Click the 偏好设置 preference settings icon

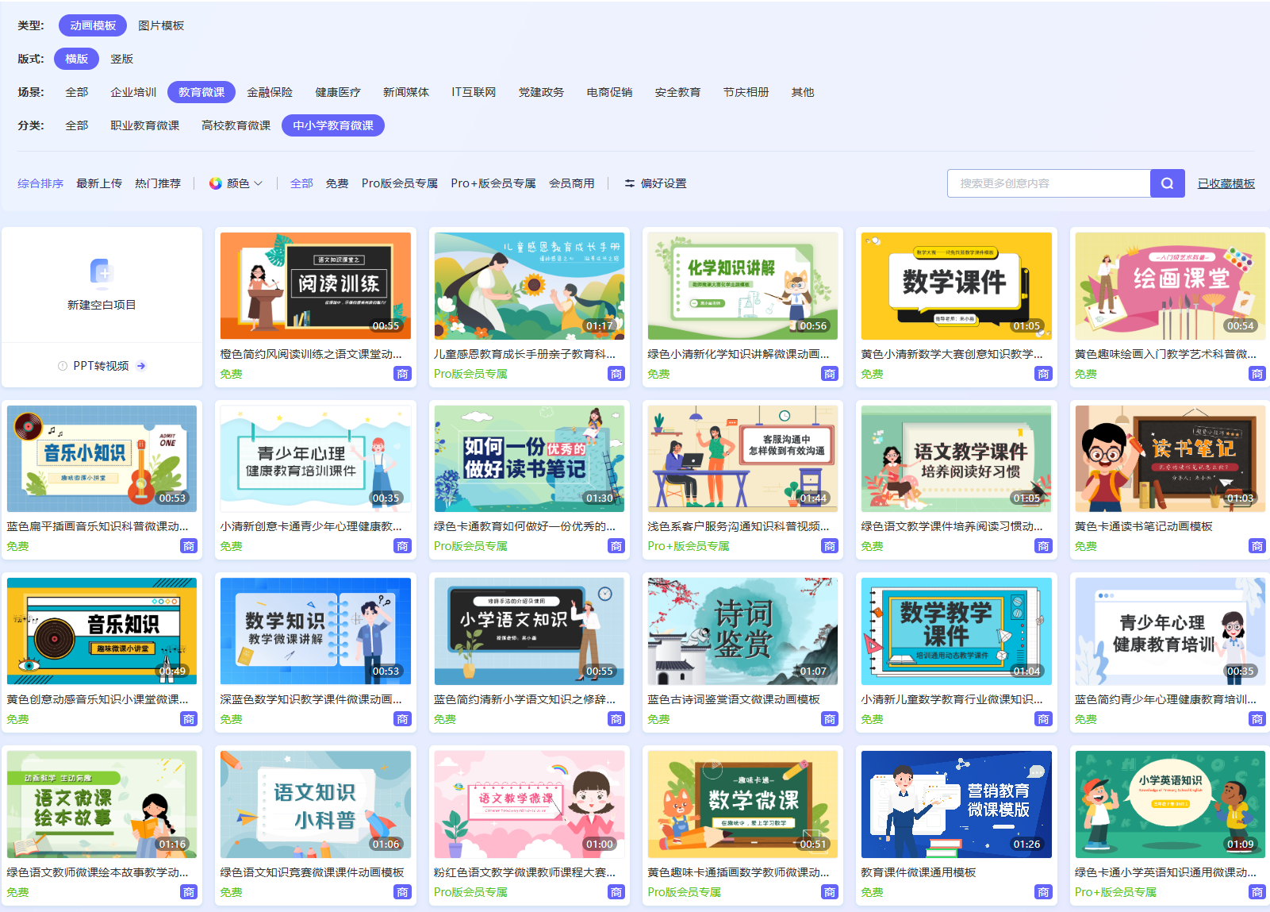[629, 183]
